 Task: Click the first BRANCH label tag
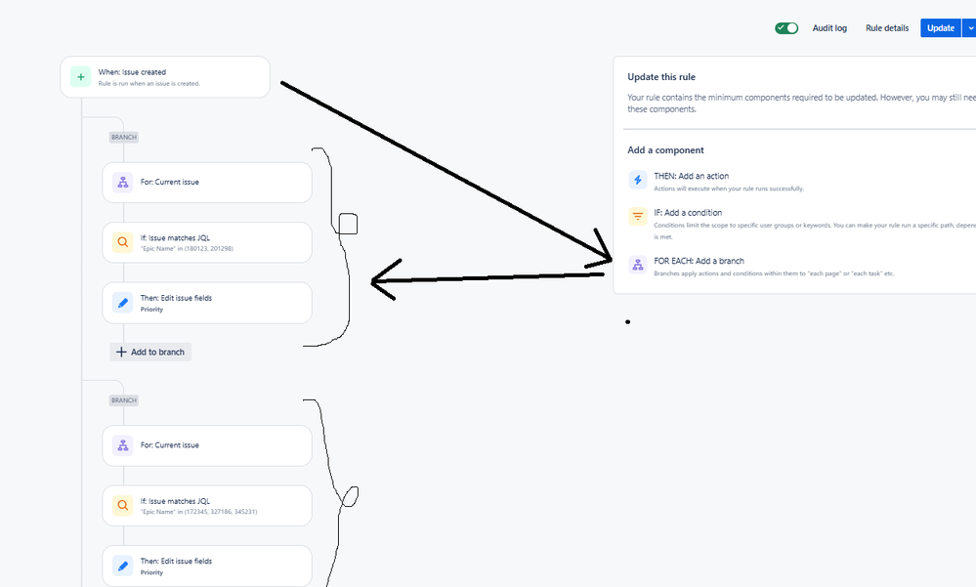click(x=123, y=137)
